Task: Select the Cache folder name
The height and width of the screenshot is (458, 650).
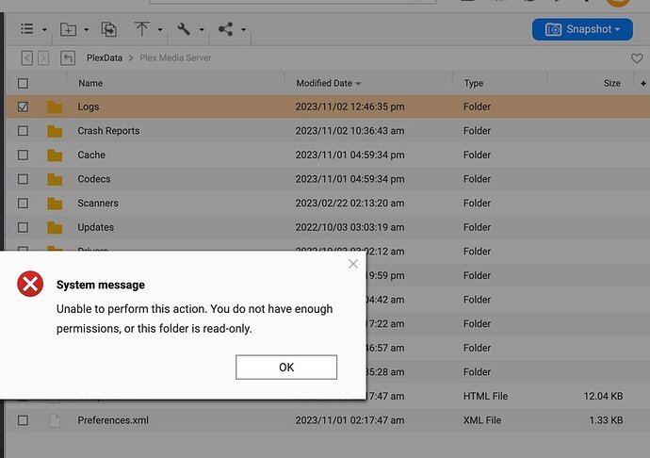Action: pos(91,155)
